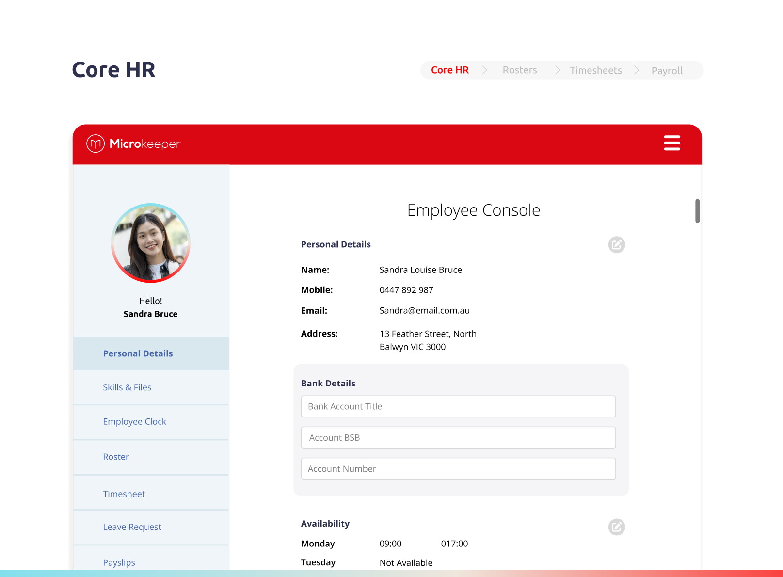Open Personal Details in sidebar
Screen dimensions: 783x577
point(138,353)
